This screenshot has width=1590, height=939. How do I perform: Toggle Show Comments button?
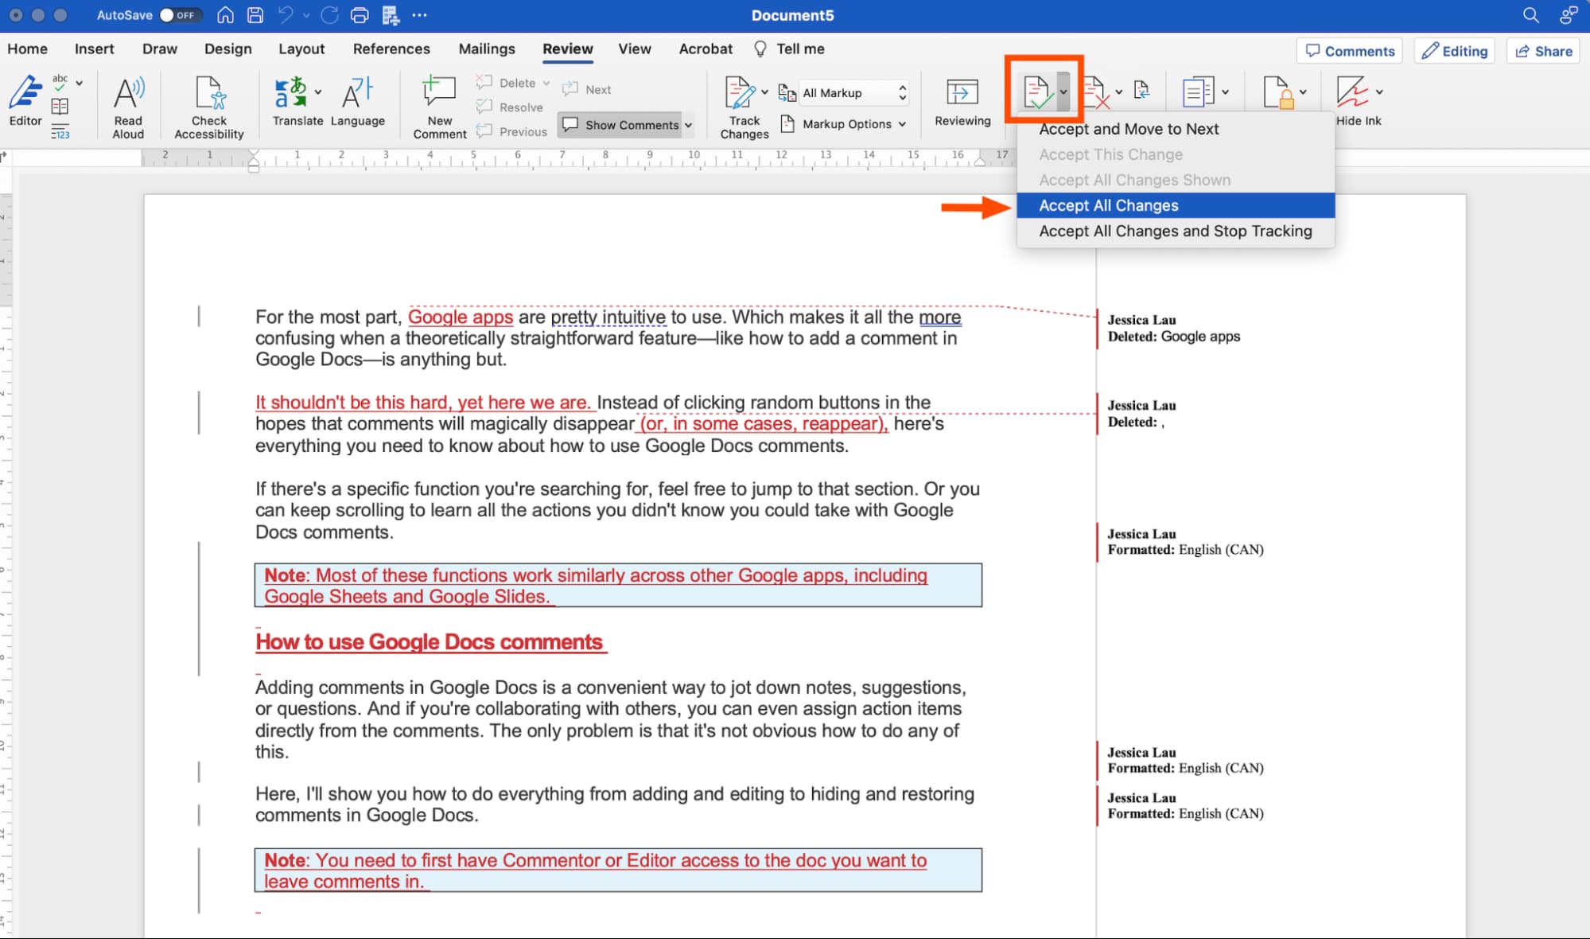coord(621,125)
